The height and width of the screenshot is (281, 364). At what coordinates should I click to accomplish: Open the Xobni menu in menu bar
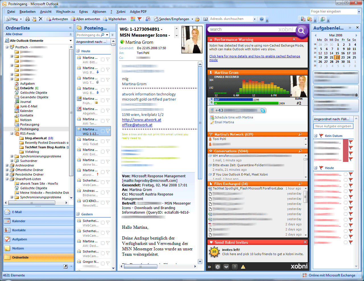pos(121,12)
